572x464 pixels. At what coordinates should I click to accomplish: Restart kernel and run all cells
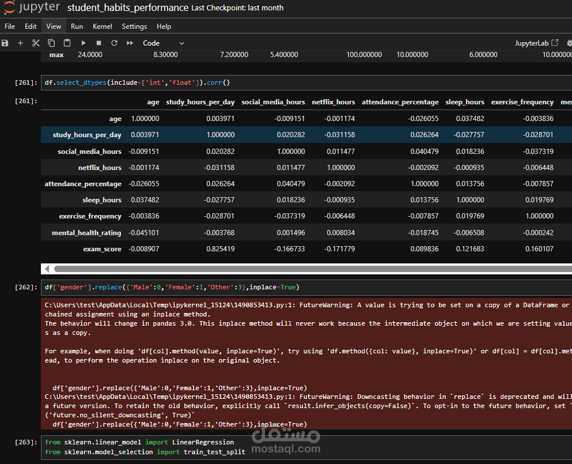click(x=130, y=43)
